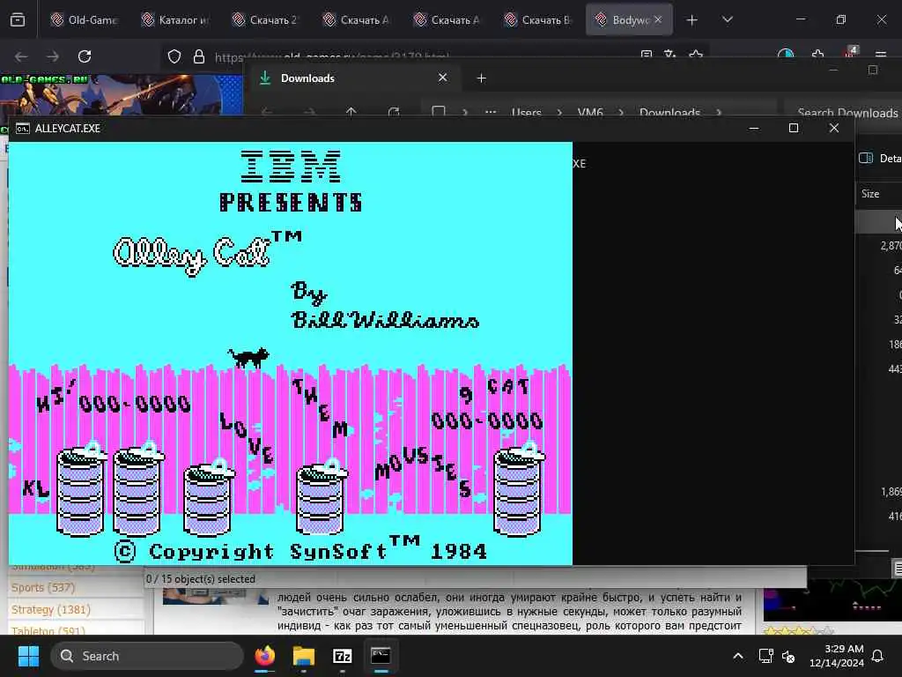Click the taskbar Search box
Image resolution: width=902 pixels, height=677 pixels.
[x=147, y=656]
